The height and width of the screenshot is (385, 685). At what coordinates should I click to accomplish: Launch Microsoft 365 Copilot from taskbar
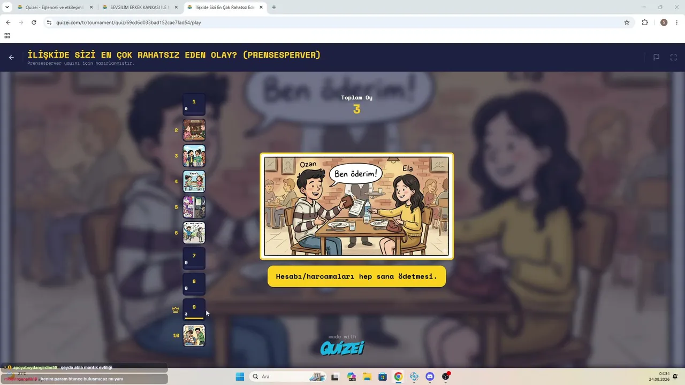coord(351,376)
